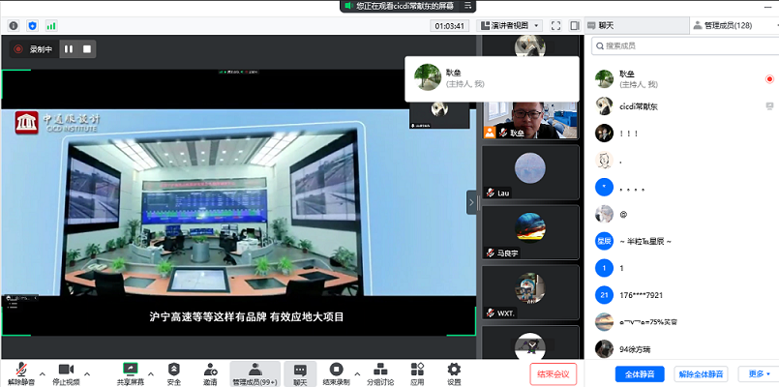Image resolution: width=779 pixels, height=387 pixels.
Task: Unmute the microphone in the toolbar
Action: pos(20,371)
